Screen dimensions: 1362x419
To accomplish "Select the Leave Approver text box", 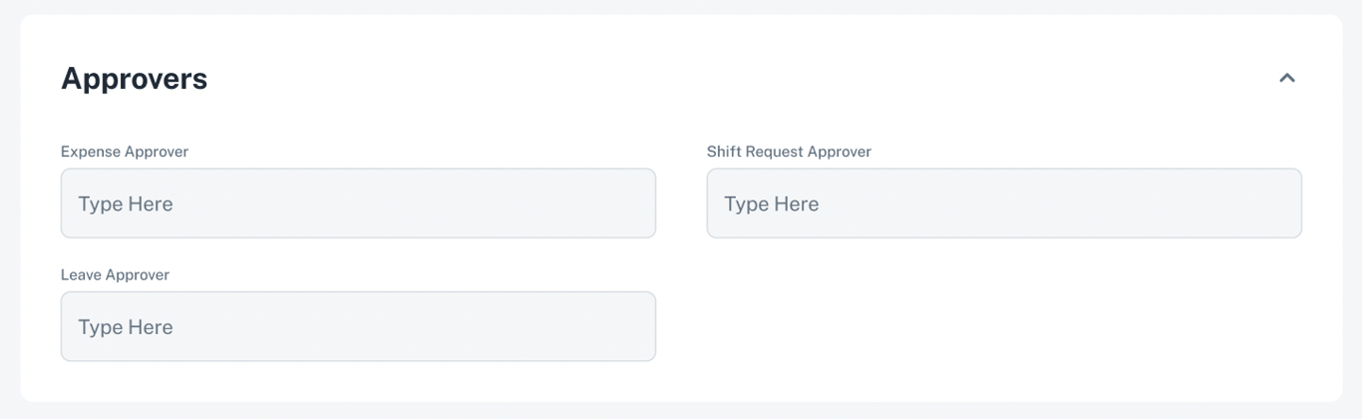I will [358, 326].
